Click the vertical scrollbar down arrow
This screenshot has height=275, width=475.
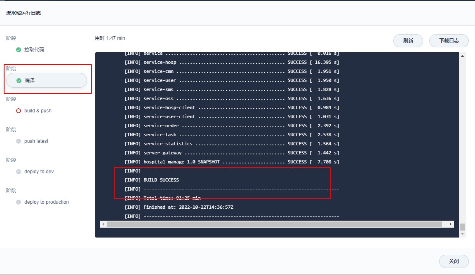tap(462, 233)
